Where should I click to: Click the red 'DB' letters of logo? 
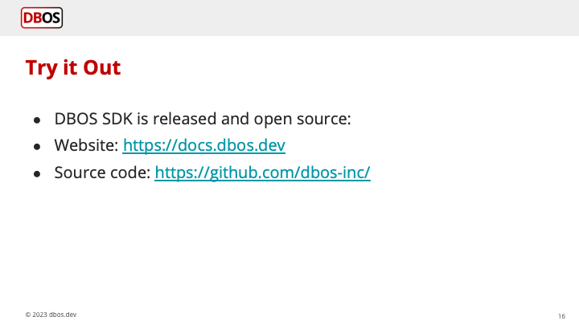coord(32,18)
